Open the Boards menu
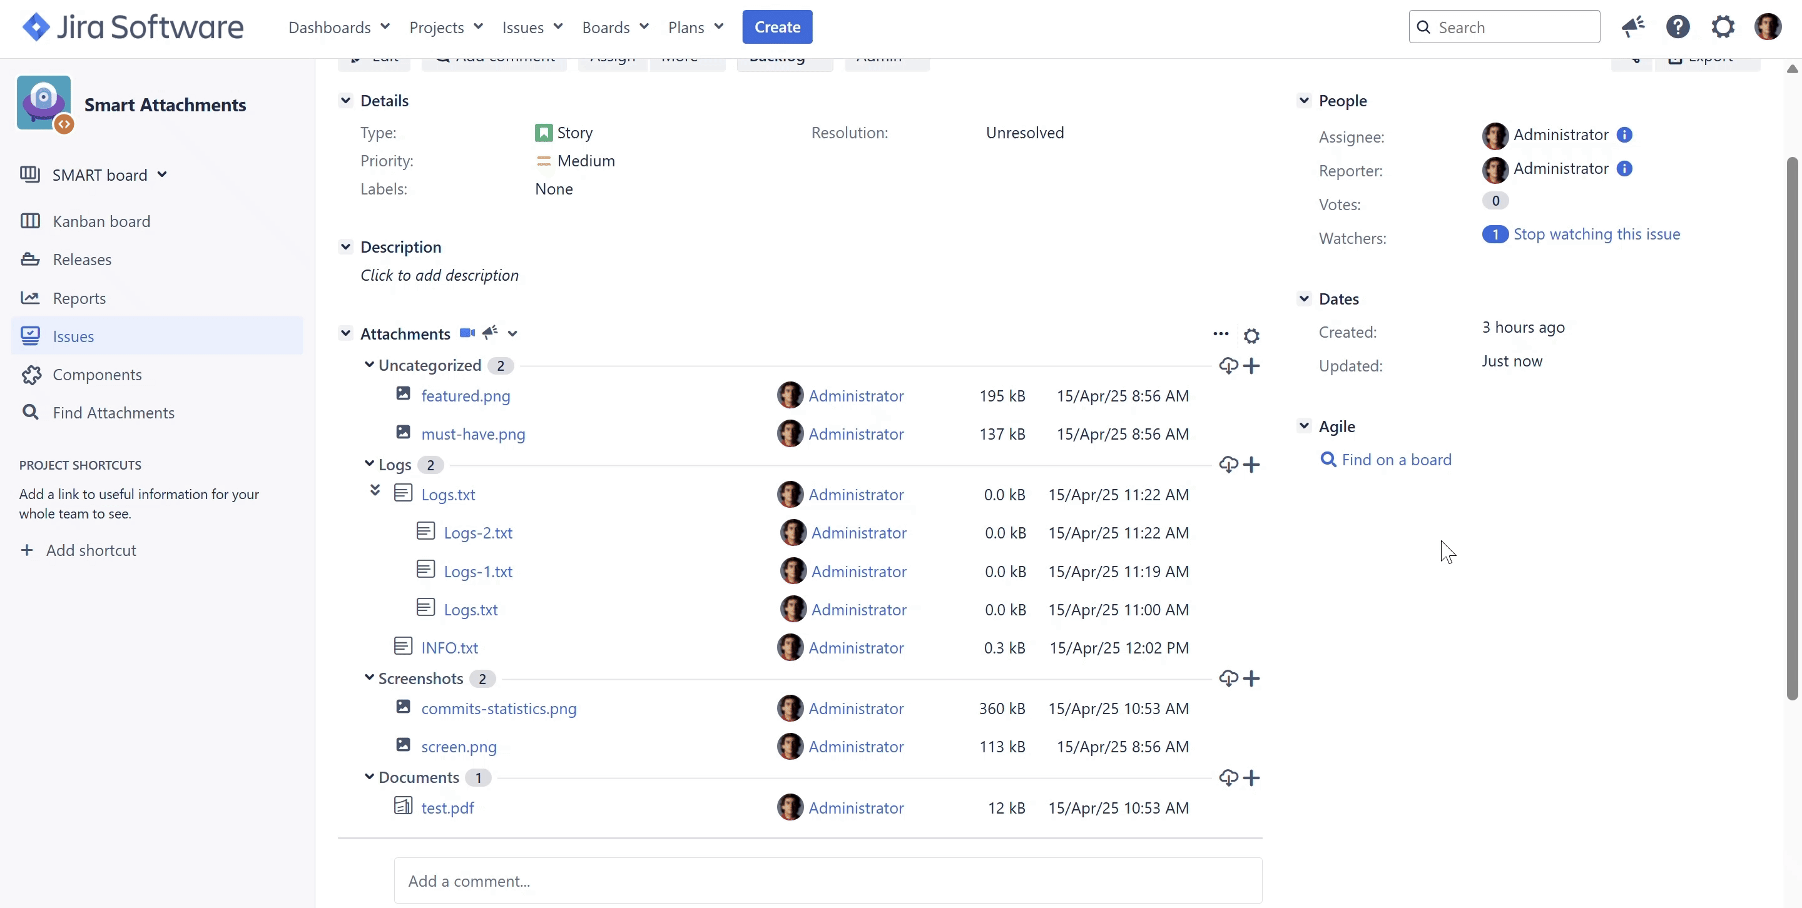Image resolution: width=1802 pixels, height=908 pixels. [615, 28]
